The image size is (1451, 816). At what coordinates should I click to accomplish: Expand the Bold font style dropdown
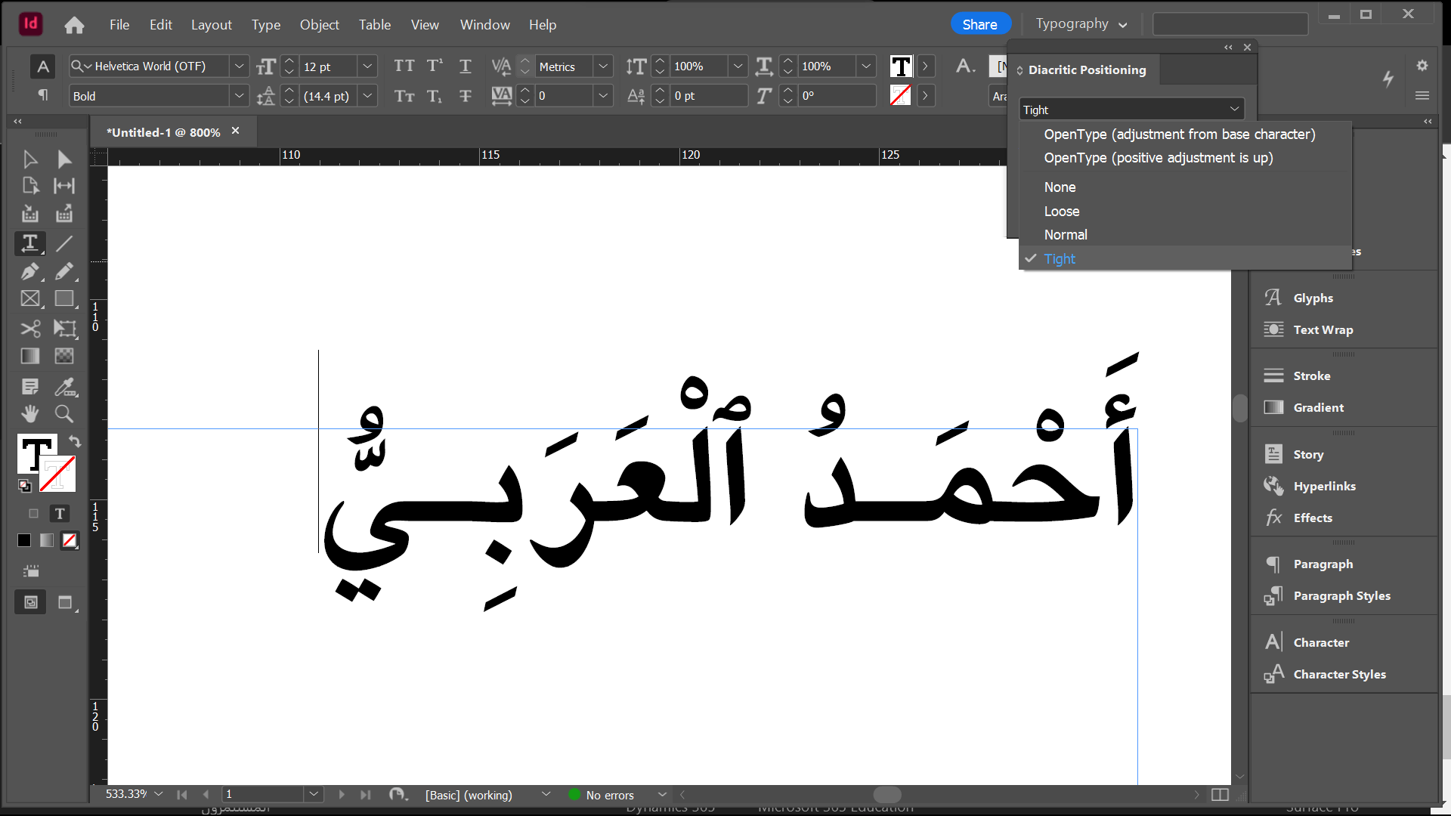(x=239, y=96)
